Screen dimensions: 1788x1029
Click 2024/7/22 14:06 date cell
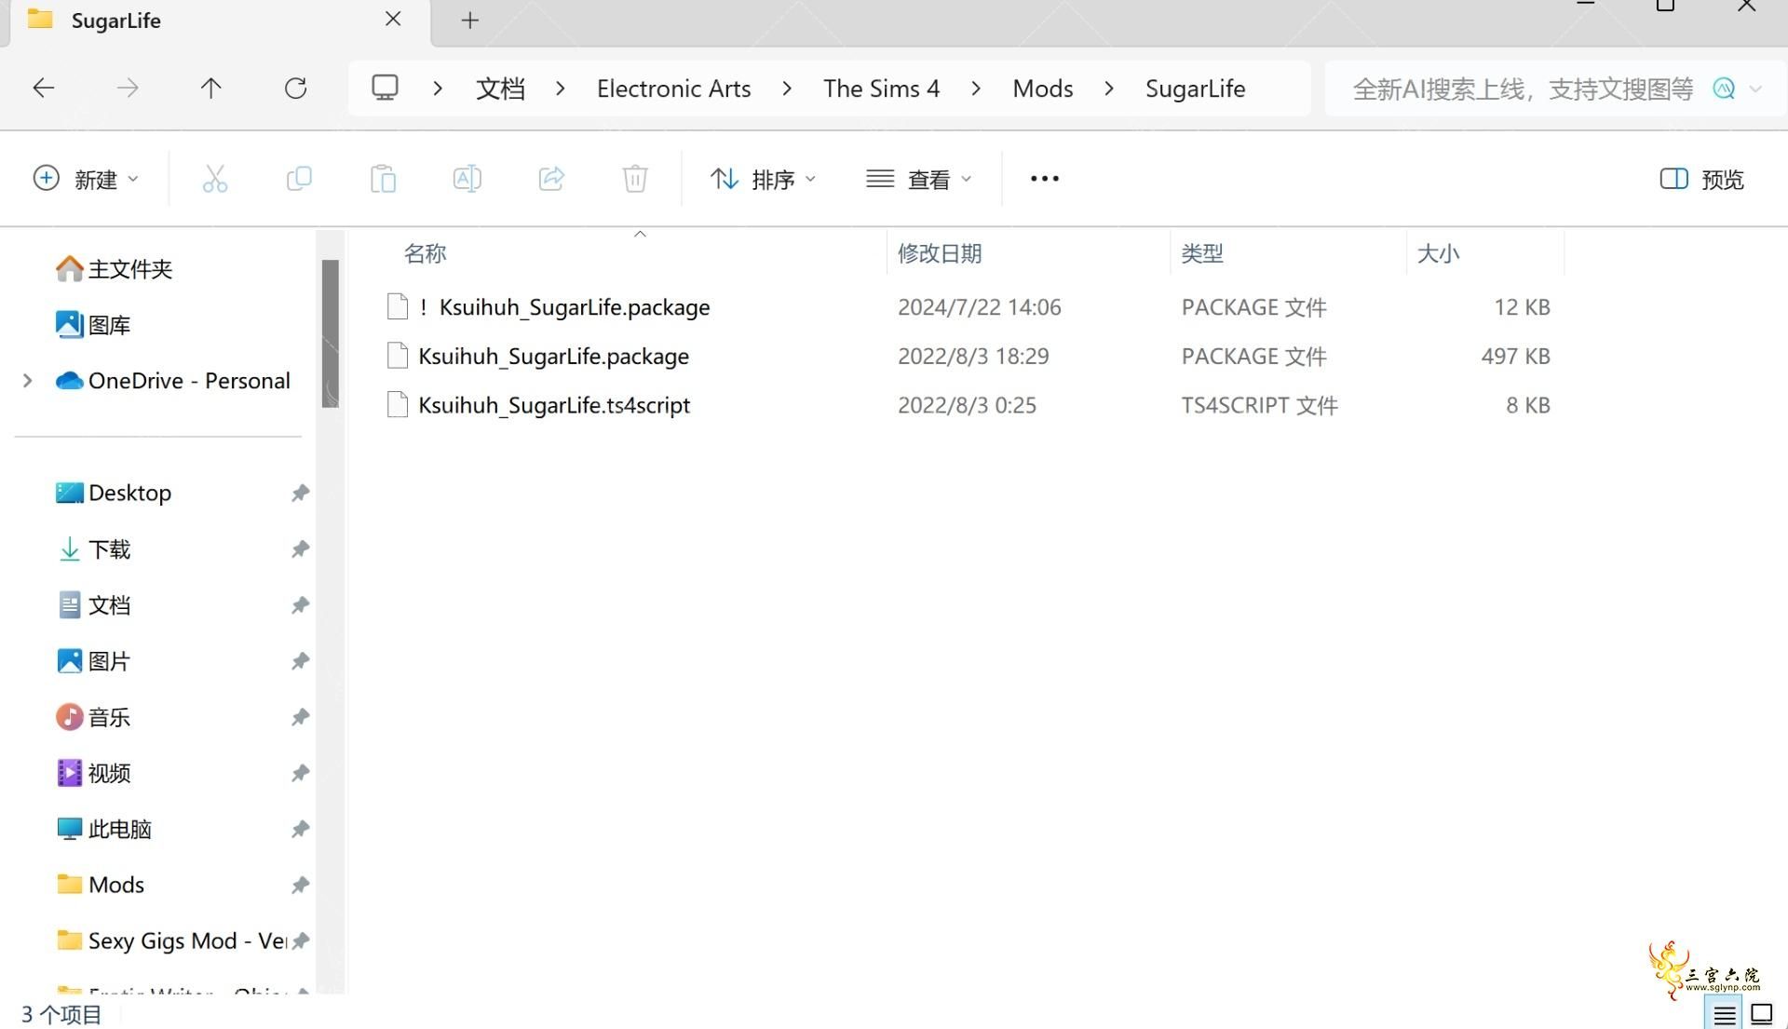(980, 306)
